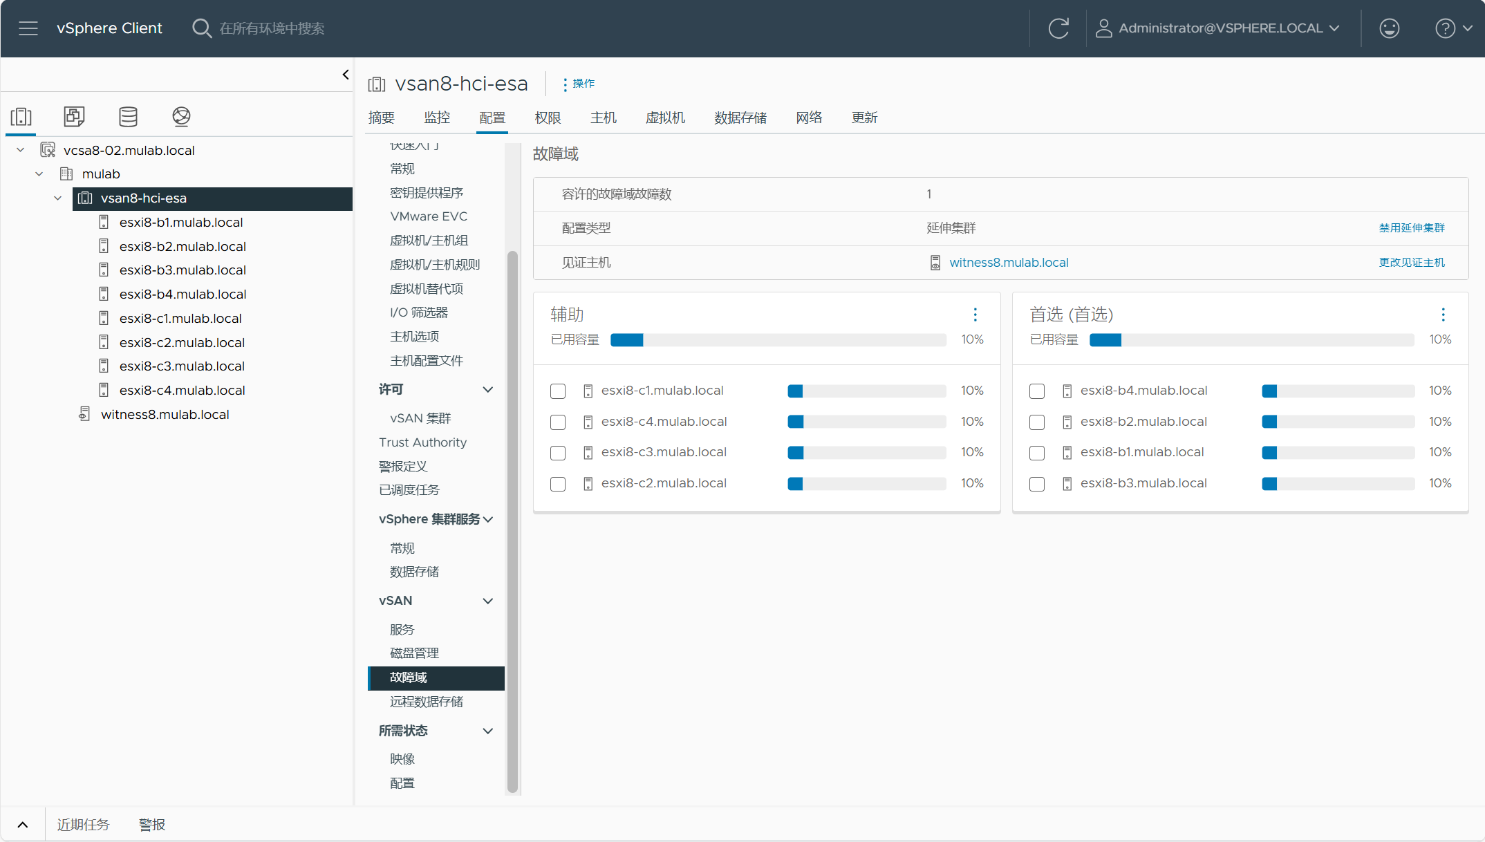Collapse the vSAN section in settings list
This screenshot has height=842, width=1485.
coord(488,601)
